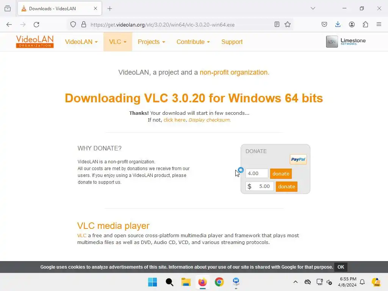The height and width of the screenshot is (291, 388).
Task: Close the Downloads - VideoLAN tab
Action: tap(95, 8)
